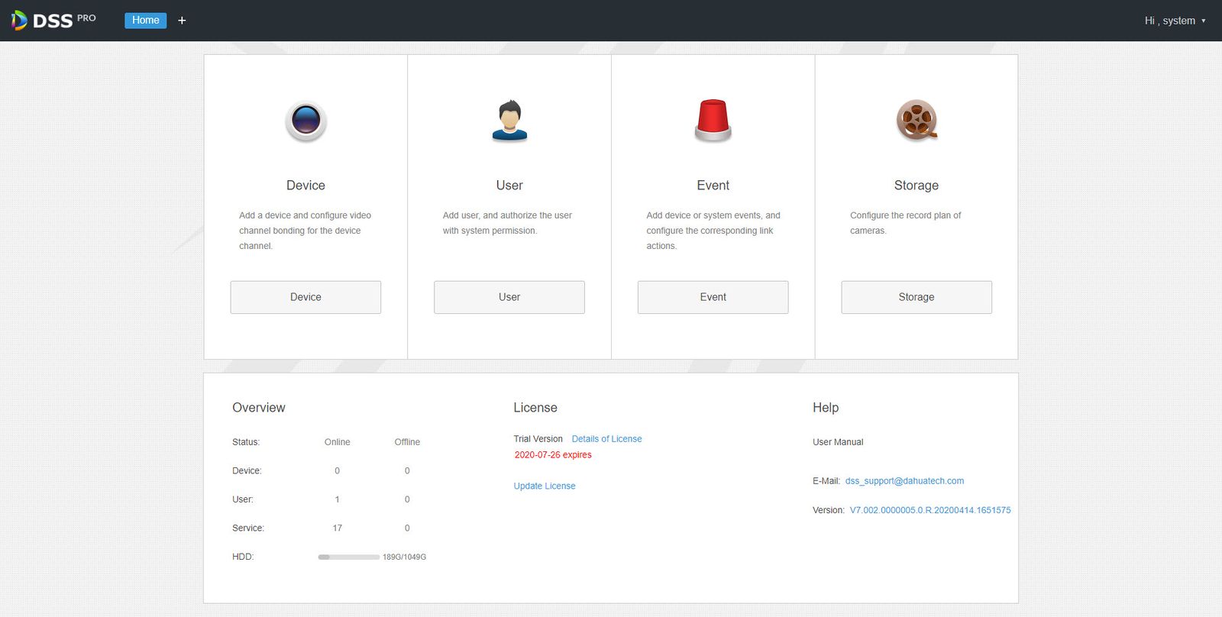Open the User Manual help link
1222x617 pixels.
[x=838, y=442]
